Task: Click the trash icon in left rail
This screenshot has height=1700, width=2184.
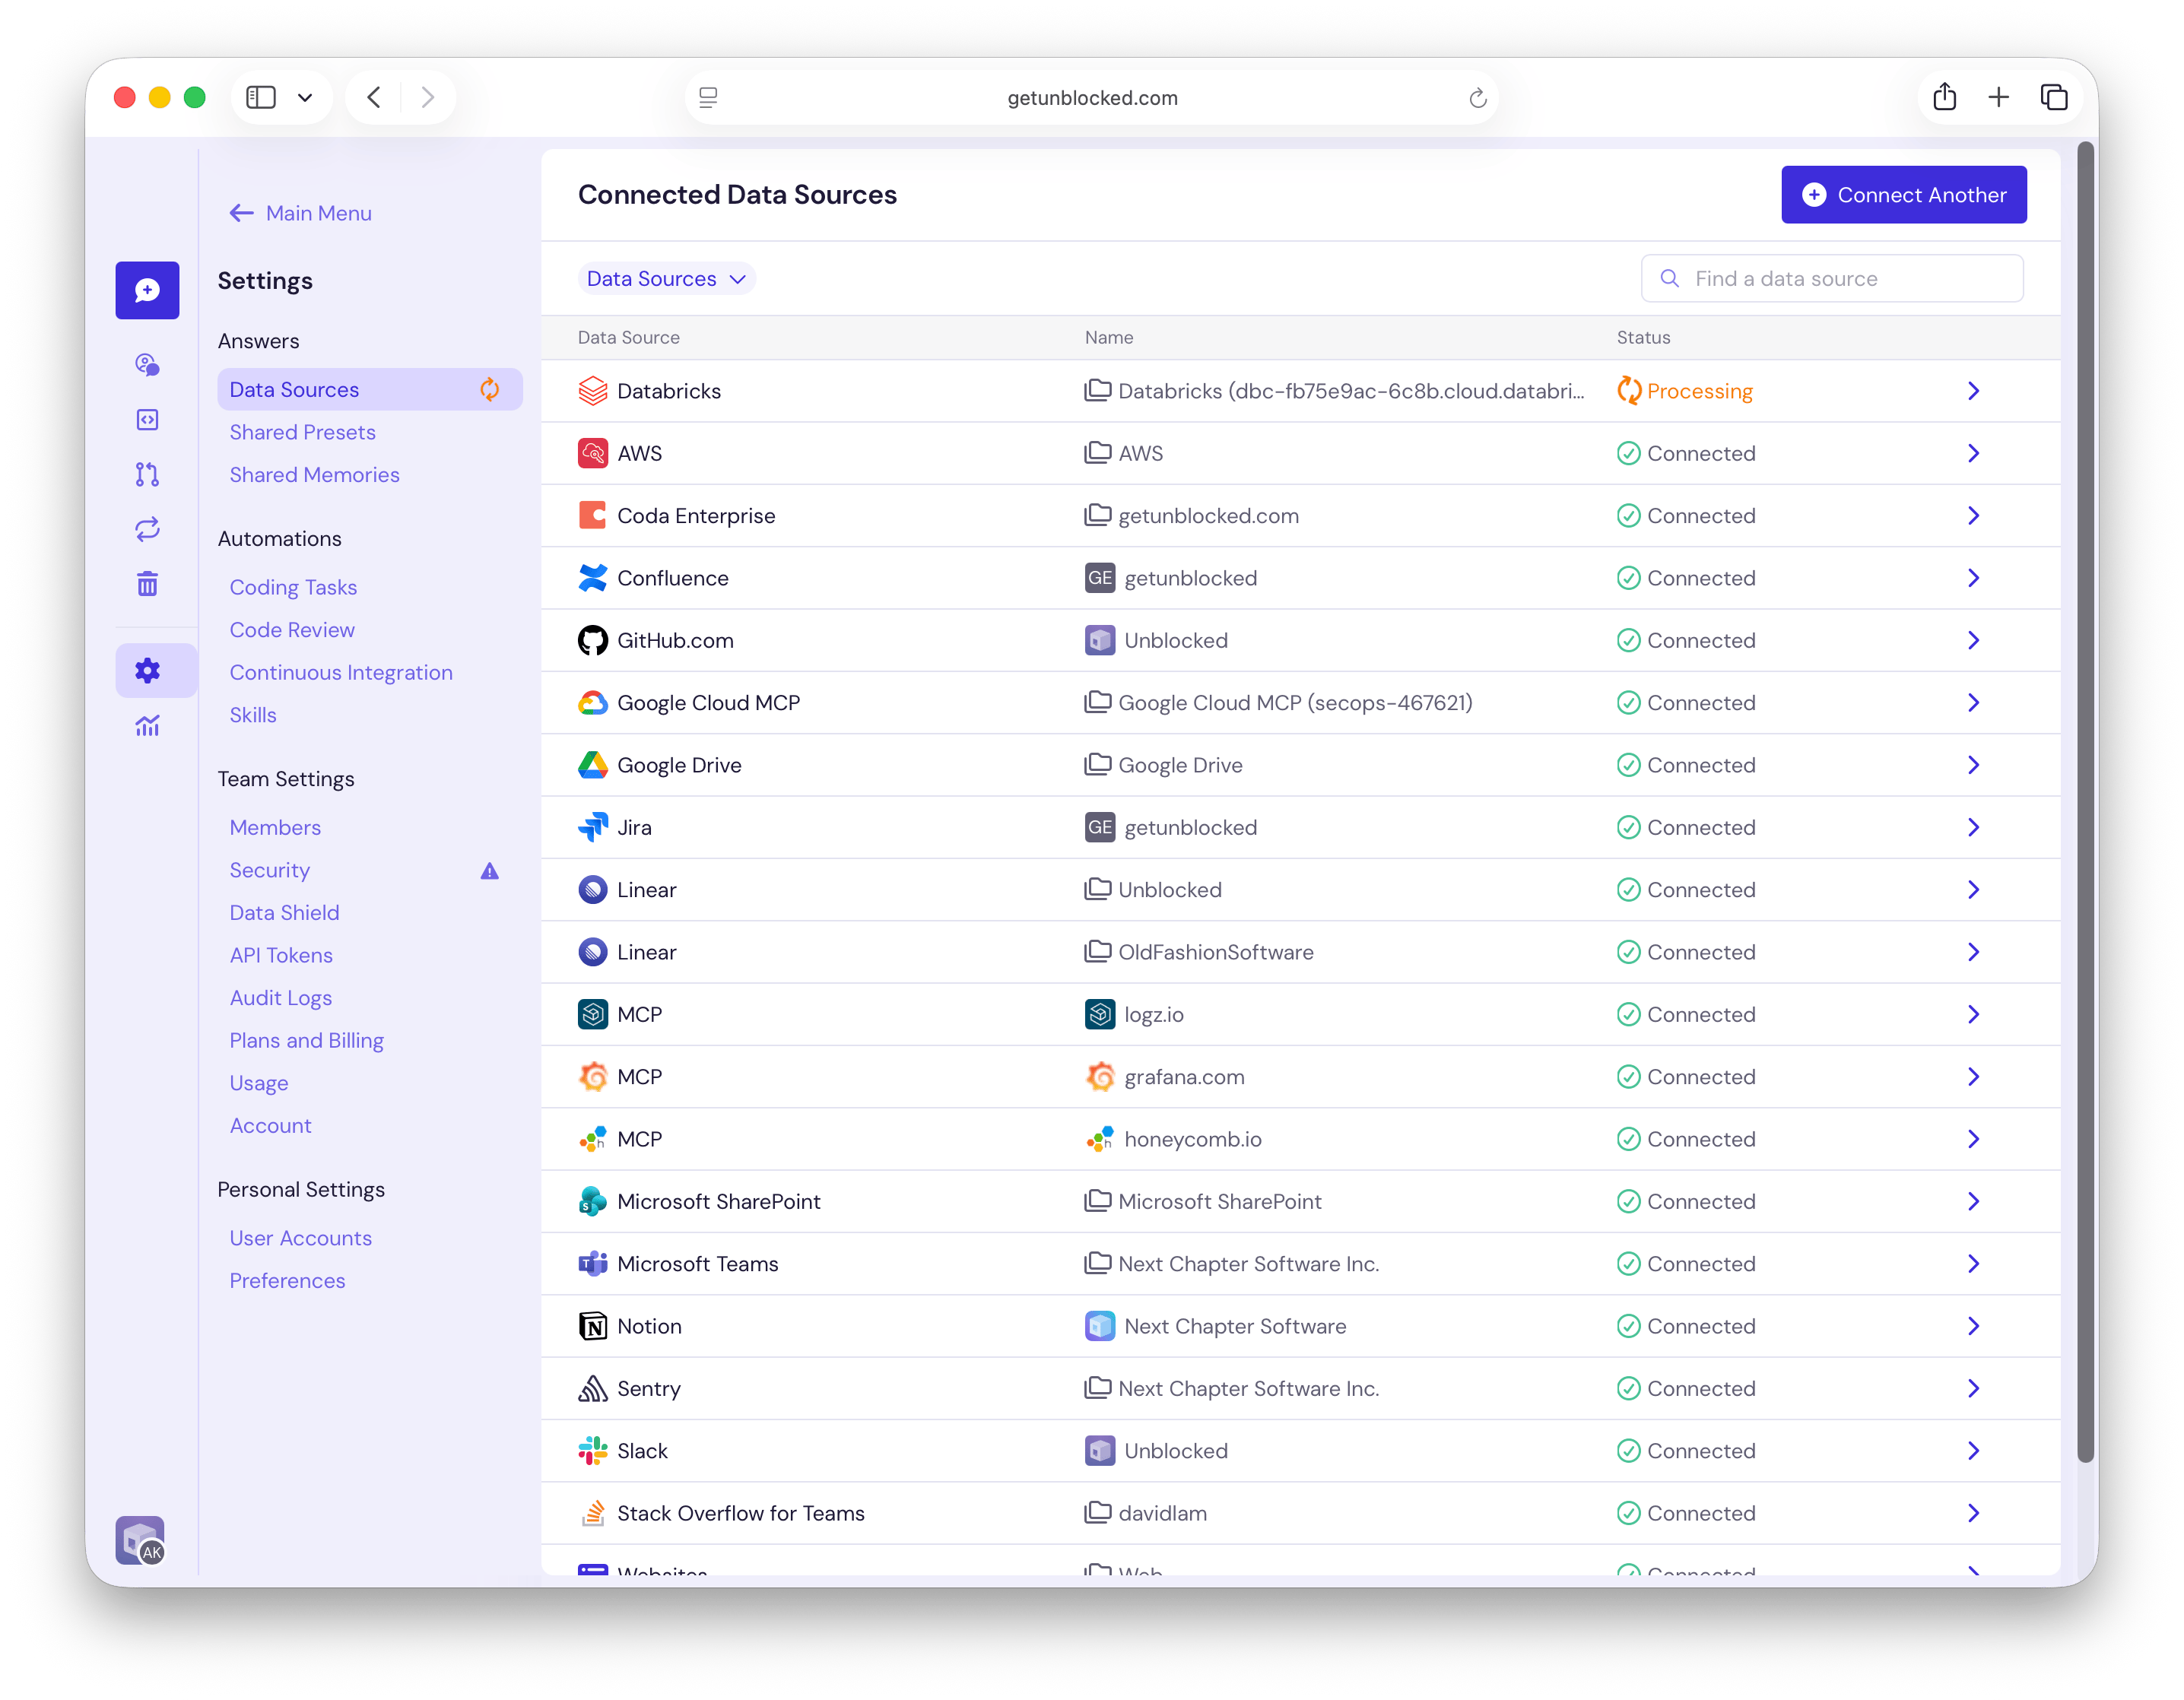Action: pyautogui.click(x=147, y=584)
